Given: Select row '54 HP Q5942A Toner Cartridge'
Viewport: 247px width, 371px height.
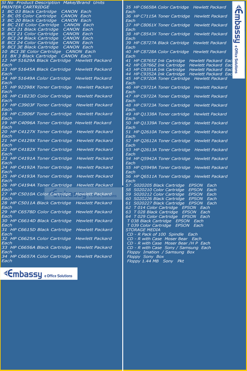Looking at the screenshot, I should (x=177, y=161).
